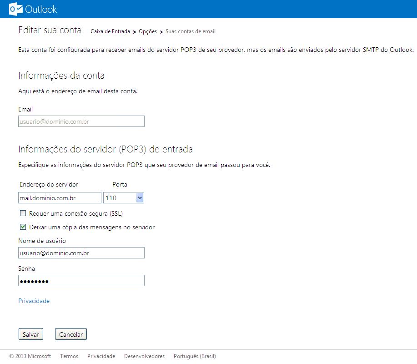417x364 pixels.
Task: Open the blue Privacidade link above Salvar
Action: point(34,301)
